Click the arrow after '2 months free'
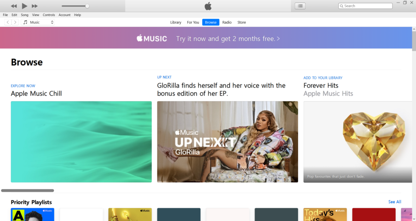This screenshot has height=221, width=416. point(278,39)
